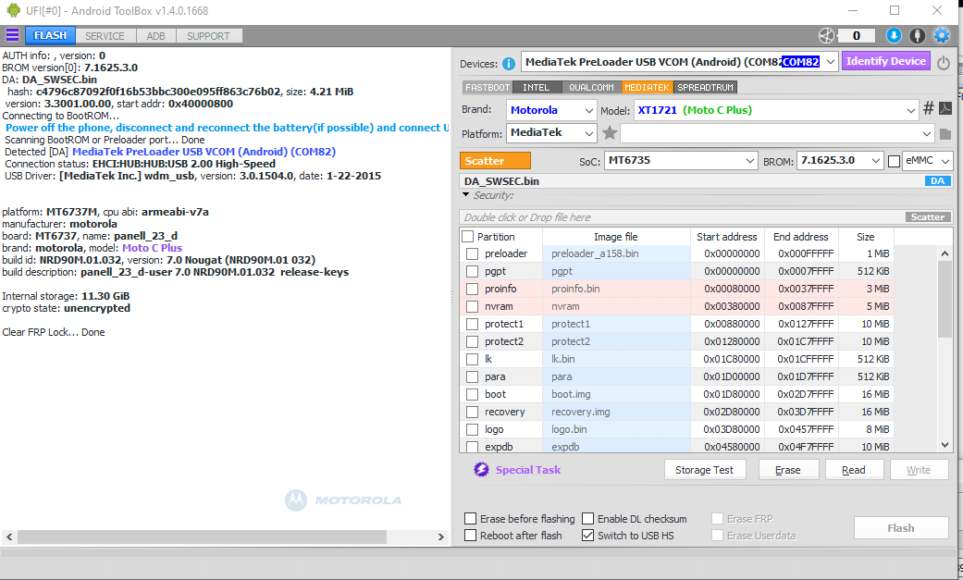Select the INTEL platform tab

[537, 87]
